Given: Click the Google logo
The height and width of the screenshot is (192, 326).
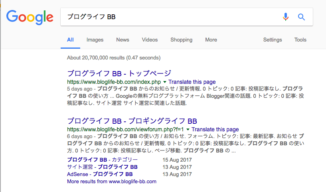Looking at the screenshot, I should [x=30, y=17].
